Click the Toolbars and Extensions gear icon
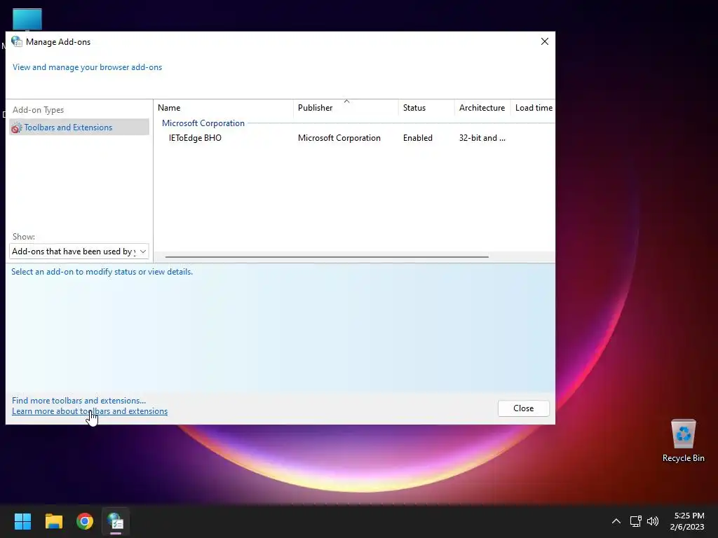Screen dimensions: 718x538 tap(17, 127)
